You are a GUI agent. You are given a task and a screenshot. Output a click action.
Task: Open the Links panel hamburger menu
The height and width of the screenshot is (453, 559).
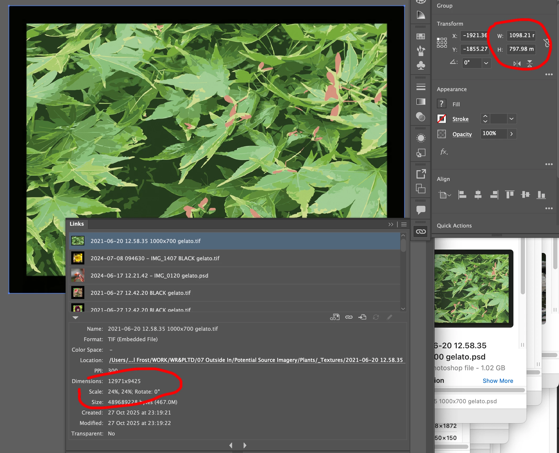(x=404, y=224)
